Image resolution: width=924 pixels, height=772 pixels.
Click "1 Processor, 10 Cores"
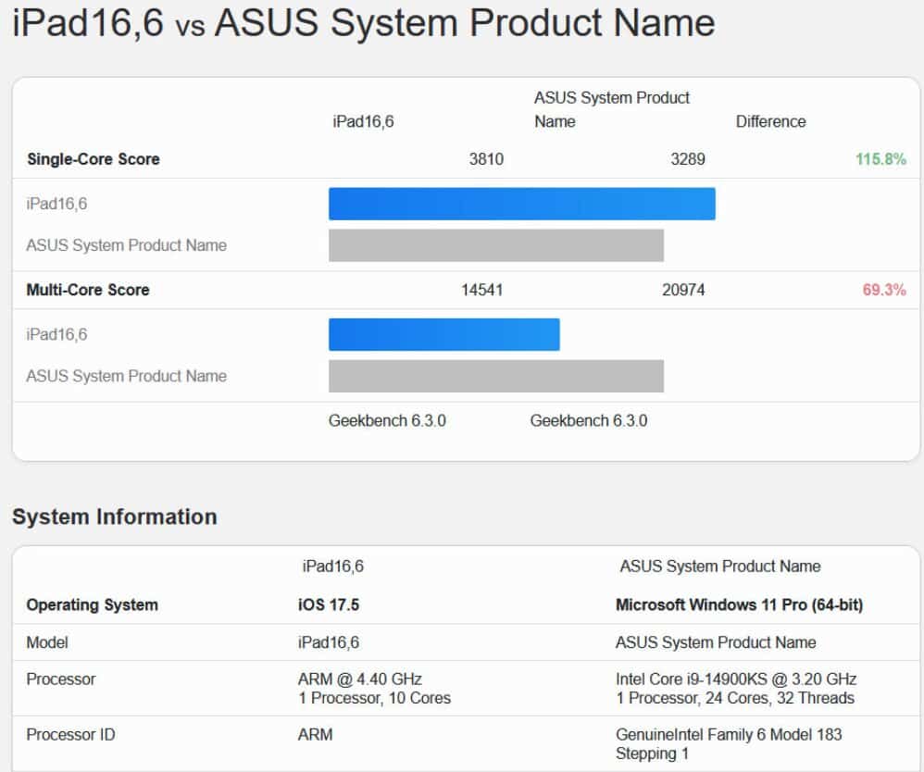coord(375,698)
